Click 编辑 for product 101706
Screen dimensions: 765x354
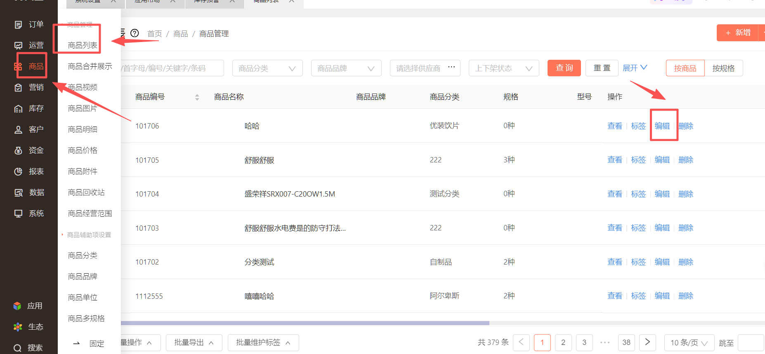[662, 126]
